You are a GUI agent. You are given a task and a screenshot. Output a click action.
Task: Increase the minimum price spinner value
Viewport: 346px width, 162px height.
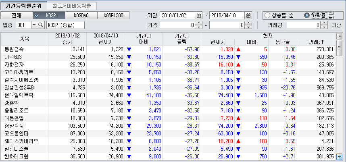(x=199, y=23)
